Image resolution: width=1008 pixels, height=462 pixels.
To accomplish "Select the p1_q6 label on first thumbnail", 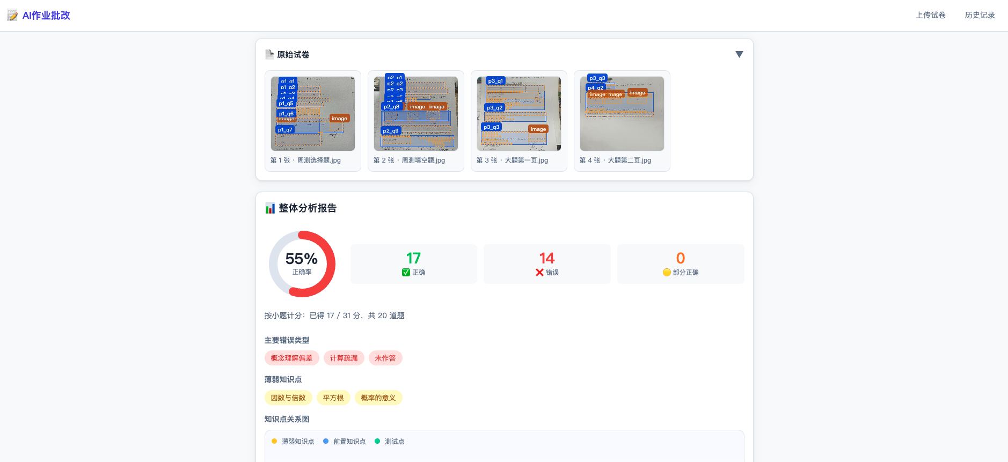I will coord(286,113).
